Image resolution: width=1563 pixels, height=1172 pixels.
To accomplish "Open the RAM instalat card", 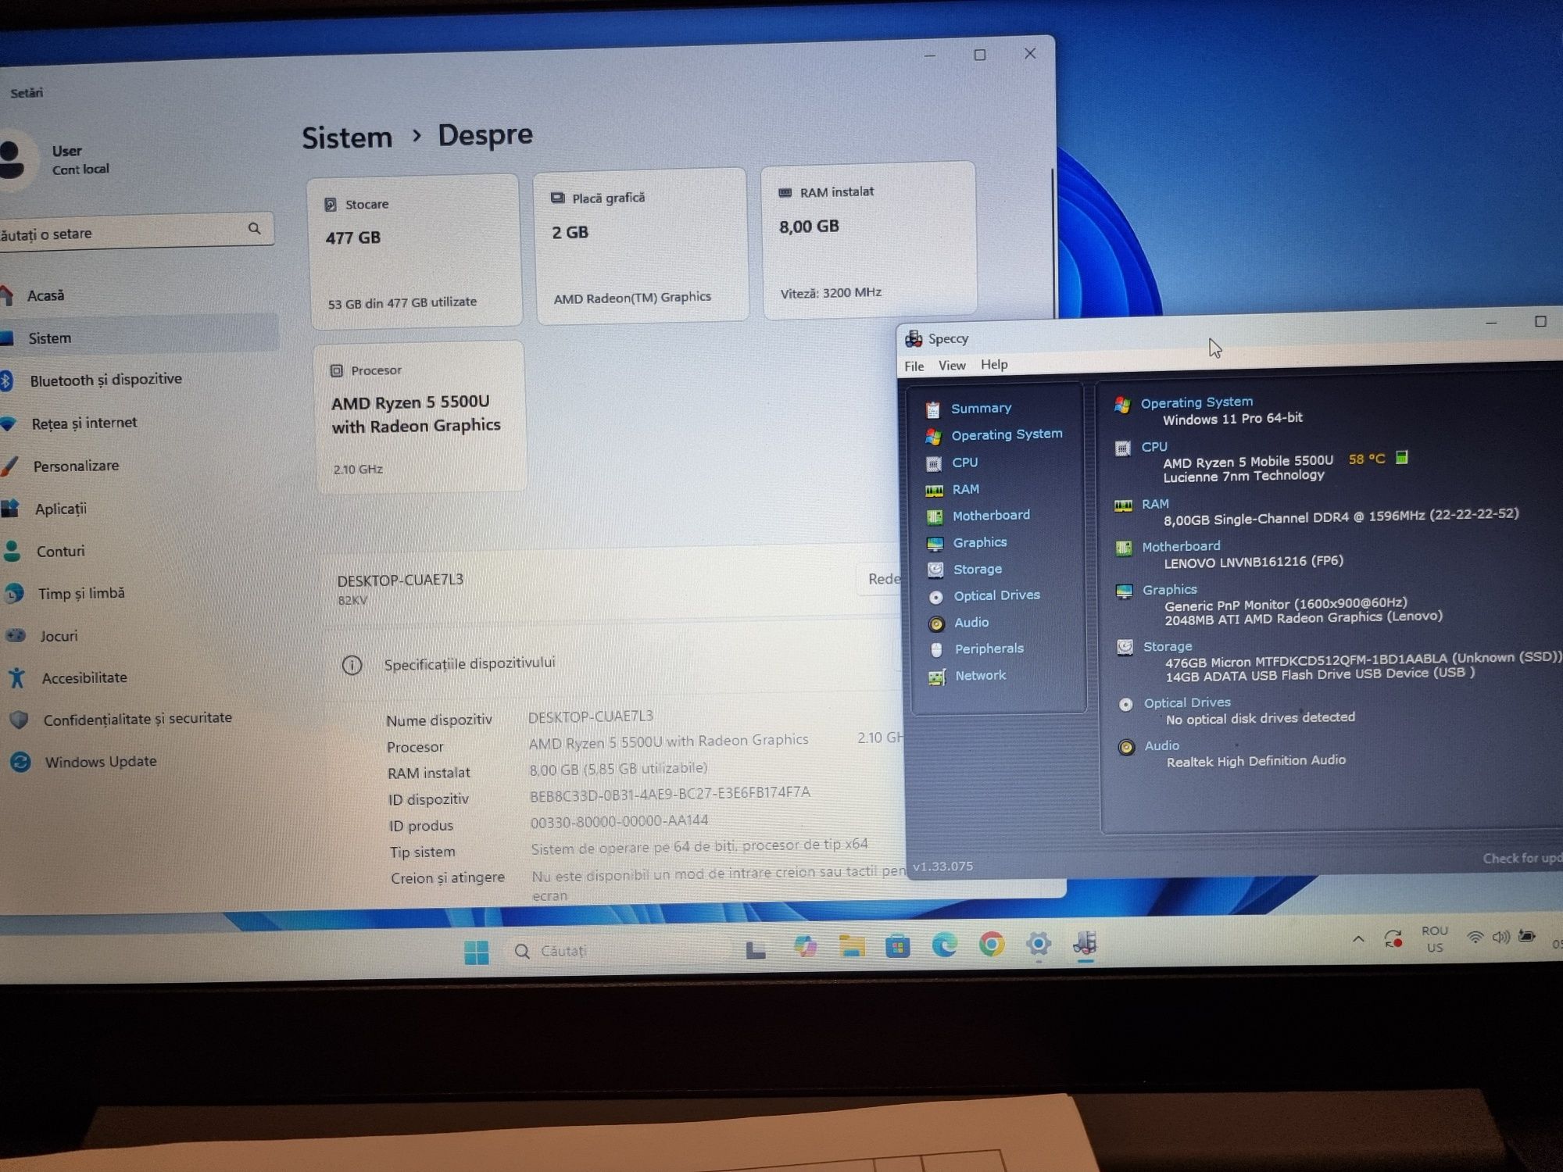I will (868, 240).
